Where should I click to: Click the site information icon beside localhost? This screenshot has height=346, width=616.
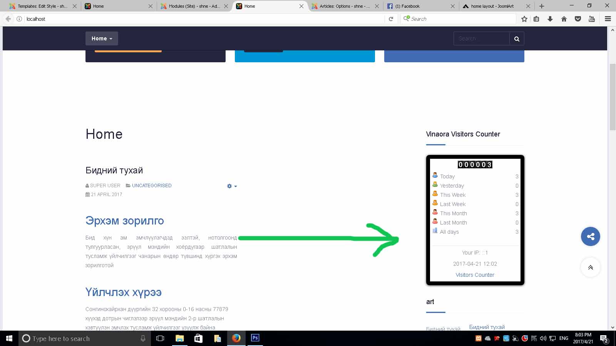[x=19, y=19]
